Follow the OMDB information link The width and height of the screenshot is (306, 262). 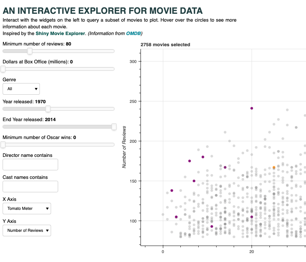pos(133,34)
